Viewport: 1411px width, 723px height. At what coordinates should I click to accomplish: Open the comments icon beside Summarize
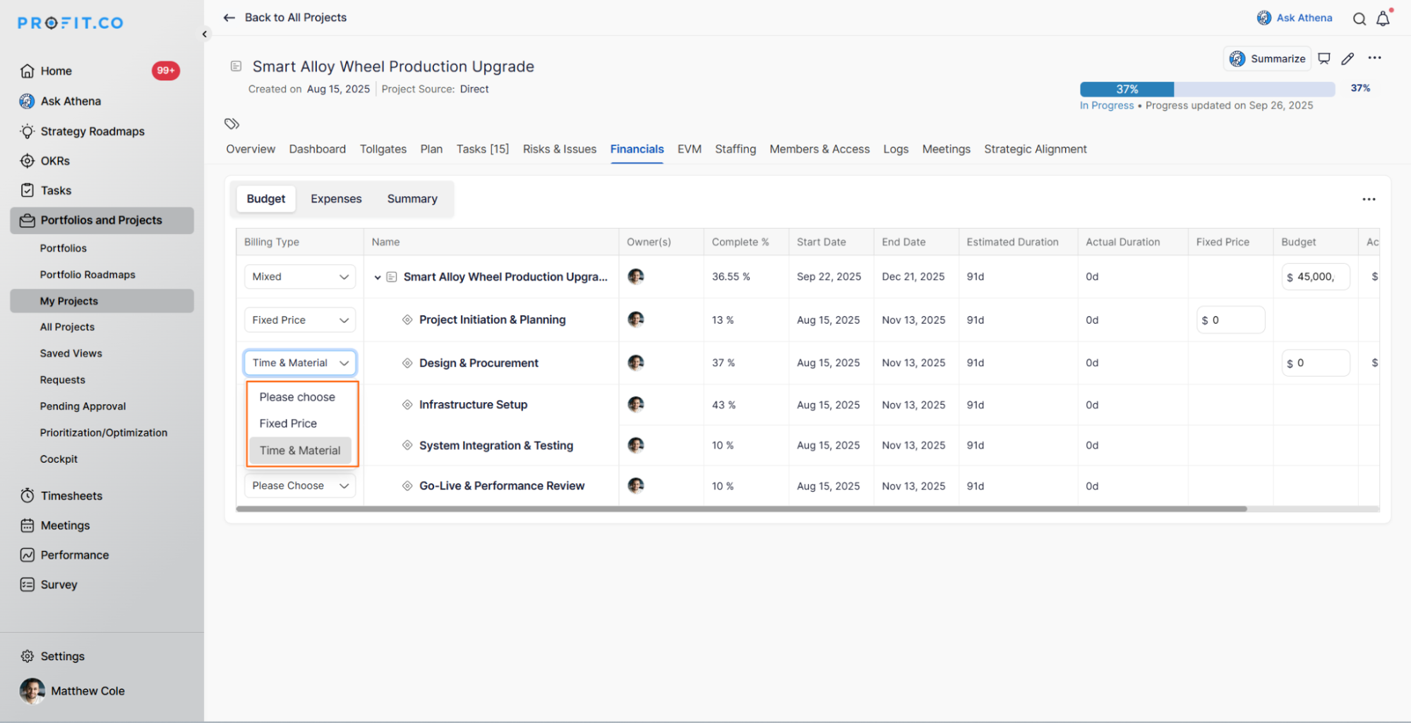1324,59
